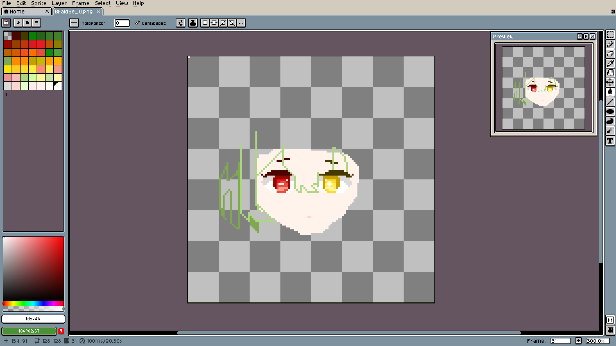Select the Marquee selection tool

pos(610,35)
